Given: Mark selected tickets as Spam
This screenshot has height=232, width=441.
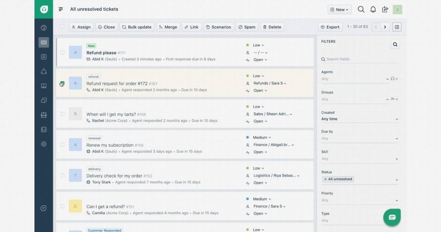Looking at the screenshot, I should click(247, 27).
